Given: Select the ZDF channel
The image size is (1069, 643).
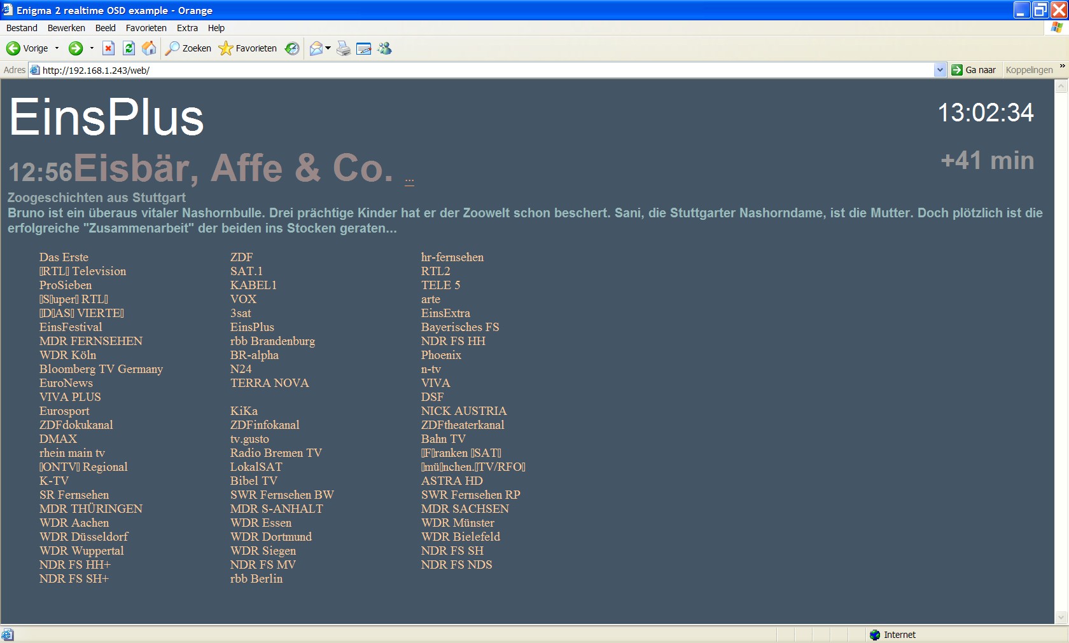Looking at the screenshot, I should [x=242, y=257].
